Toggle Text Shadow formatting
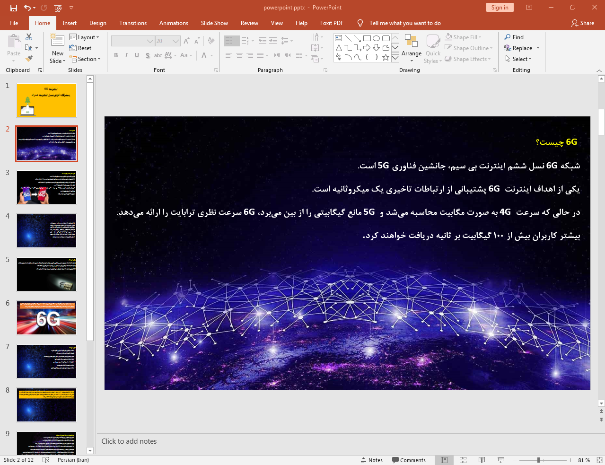 click(148, 55)
